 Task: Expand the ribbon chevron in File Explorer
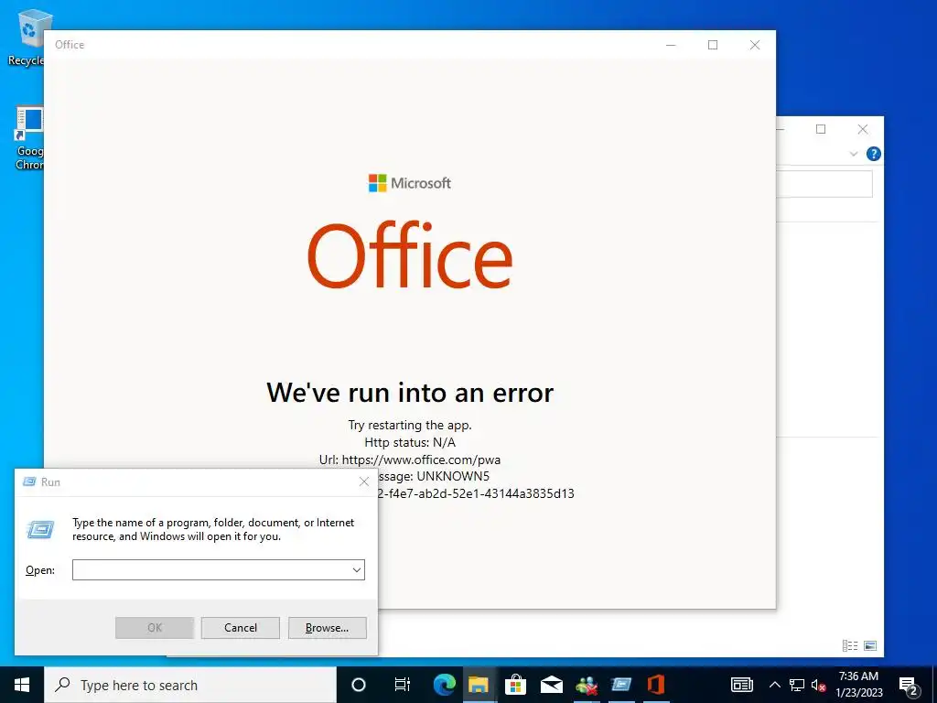tap(854, 154)
